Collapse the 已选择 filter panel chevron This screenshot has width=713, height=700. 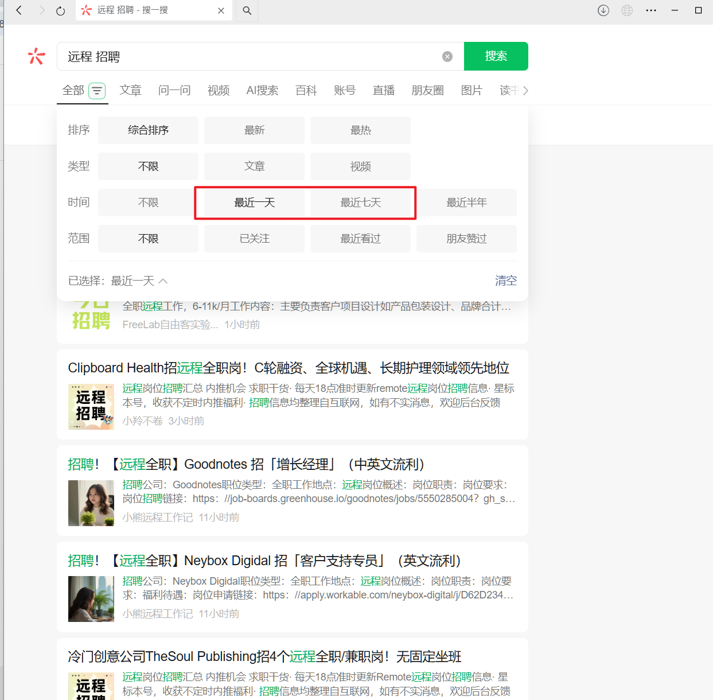point(163,281)
